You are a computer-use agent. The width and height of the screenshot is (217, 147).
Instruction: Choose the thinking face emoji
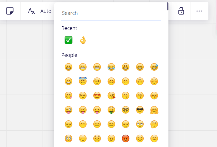(154, 124)
